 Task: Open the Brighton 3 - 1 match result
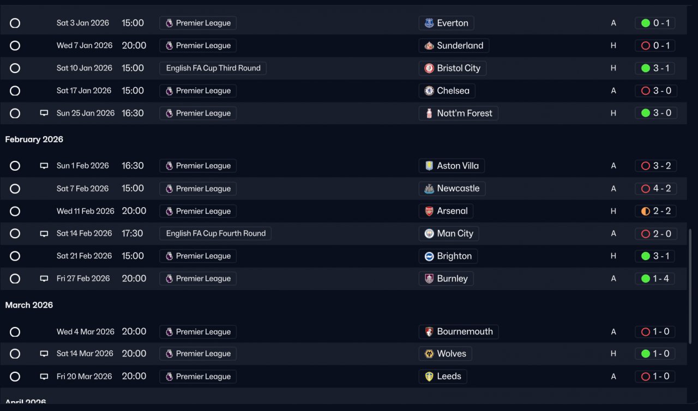(x=655, y=256)
